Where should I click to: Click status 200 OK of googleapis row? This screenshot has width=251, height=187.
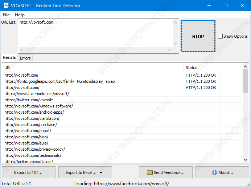tap(201, 81)
